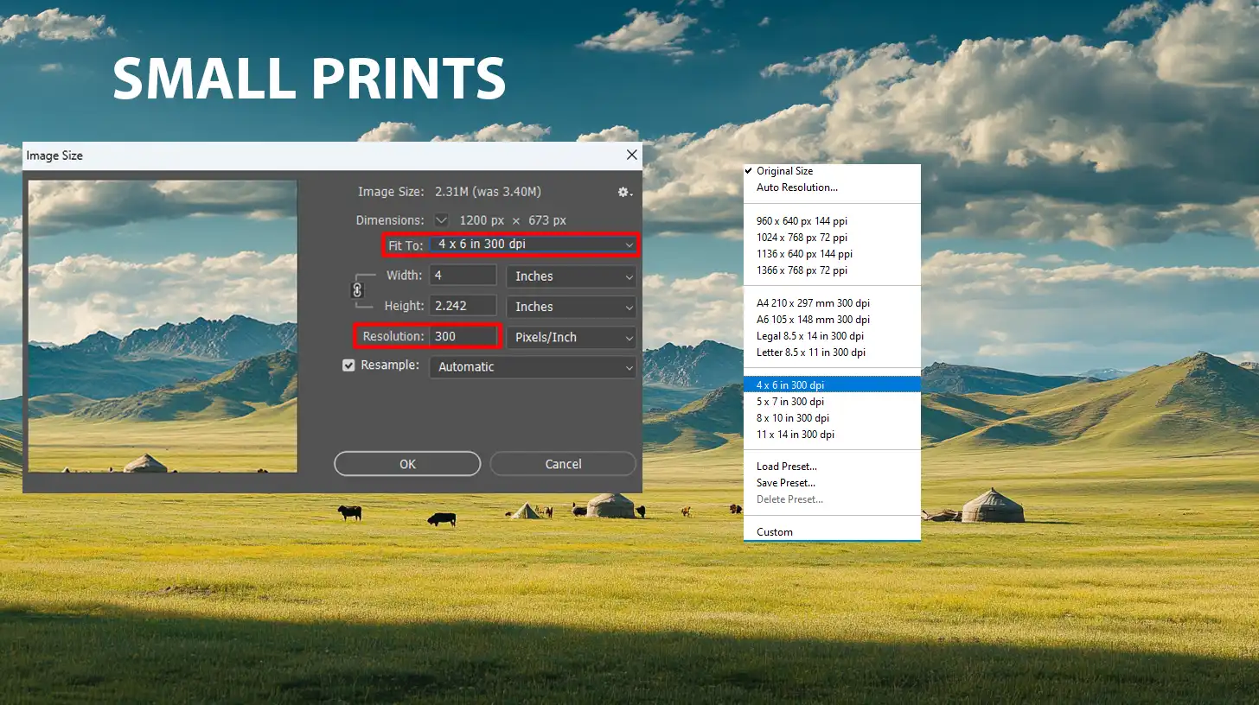Toggle the constrain proportions chain link
This screenshot has width=1259, height=705.
coord(357,290)
